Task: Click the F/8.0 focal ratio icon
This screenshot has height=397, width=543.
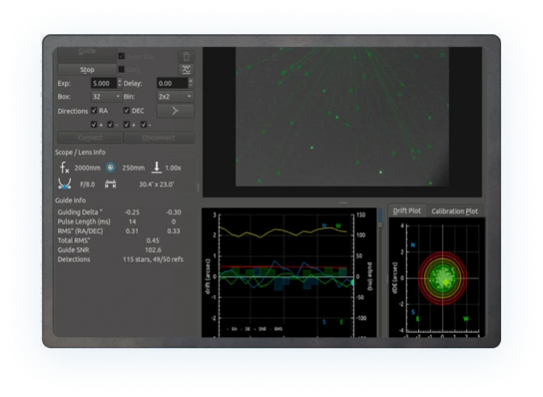Action: 65,183
